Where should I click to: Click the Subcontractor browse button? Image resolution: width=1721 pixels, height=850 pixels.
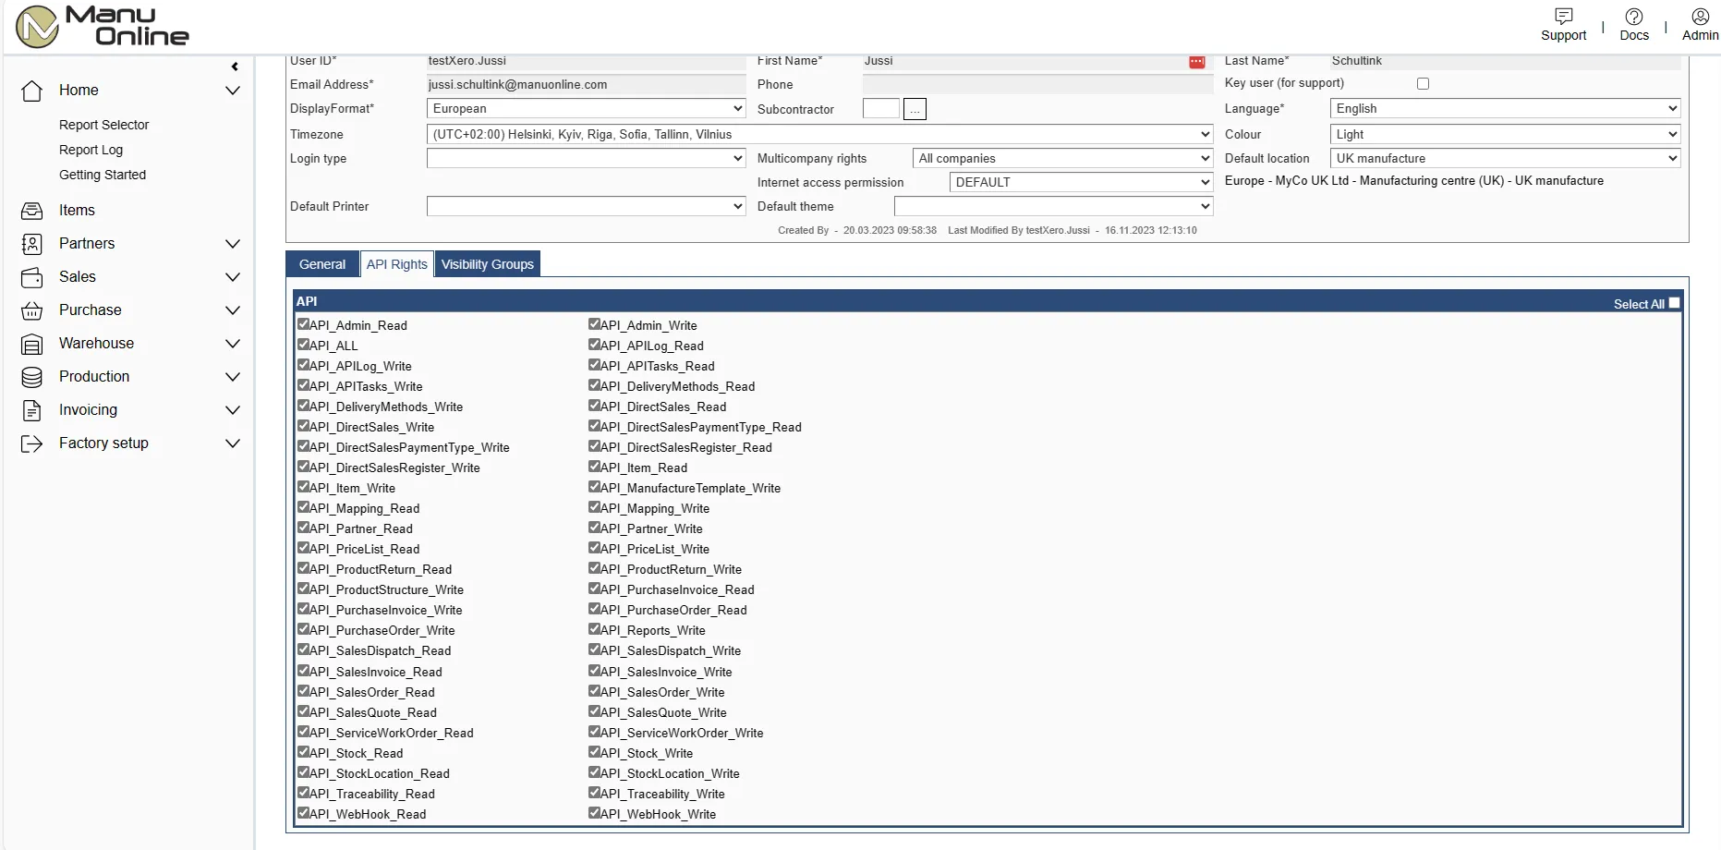pyautogui.click(x=915, y=108)
